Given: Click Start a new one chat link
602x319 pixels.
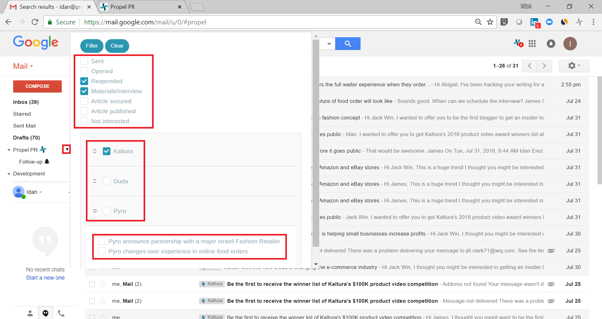Looking at the screenshot, I should [45, 278].
